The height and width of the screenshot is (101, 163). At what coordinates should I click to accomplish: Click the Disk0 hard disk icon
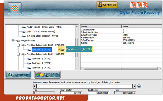click(24, 45)
